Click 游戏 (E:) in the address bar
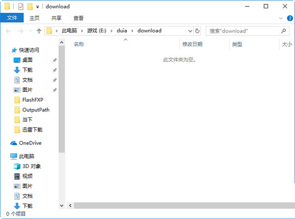This screenshot has height=219, width=295. pos(96,30)
